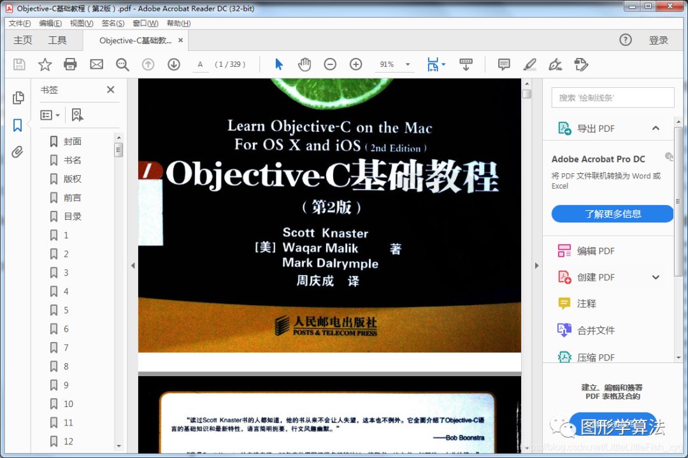
Task: Click the document vertical scrollbar thumb
Action: (x=527, y=94)
